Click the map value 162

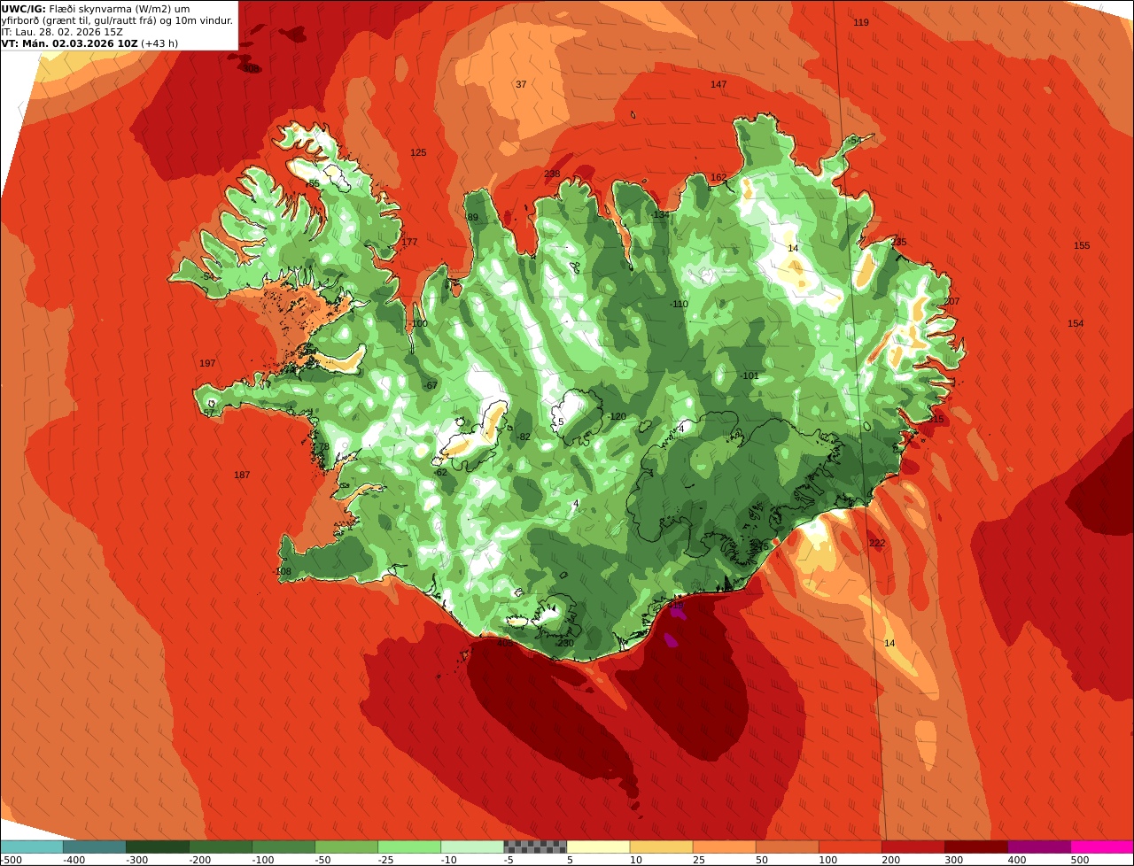click(x=718, y=177)
